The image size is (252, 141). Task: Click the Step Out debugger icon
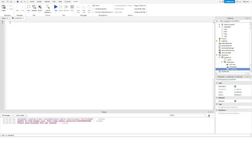(89, 7)
